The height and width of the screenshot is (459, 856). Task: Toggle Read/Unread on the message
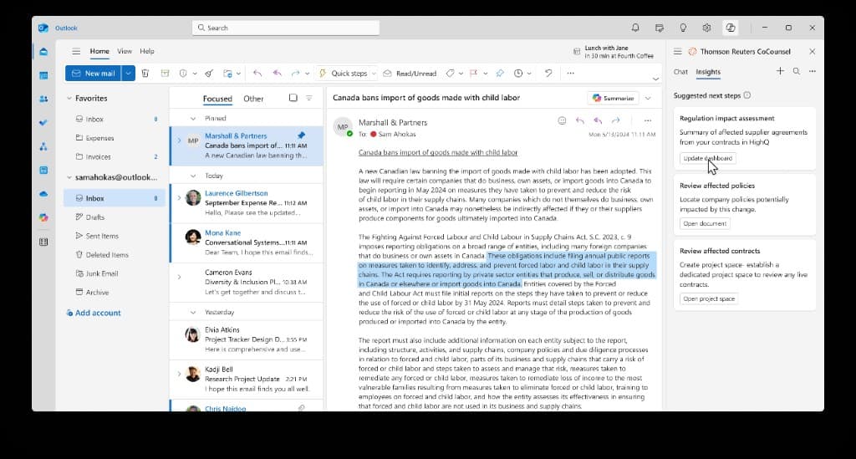(x=410, y=73)
